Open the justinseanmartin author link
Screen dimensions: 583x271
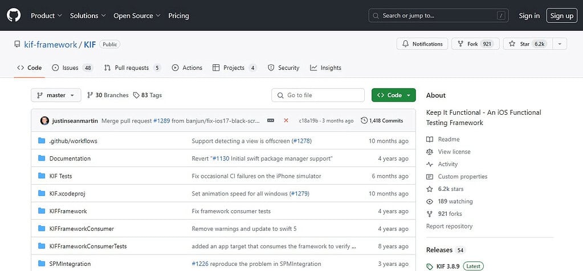click(75, 120)
